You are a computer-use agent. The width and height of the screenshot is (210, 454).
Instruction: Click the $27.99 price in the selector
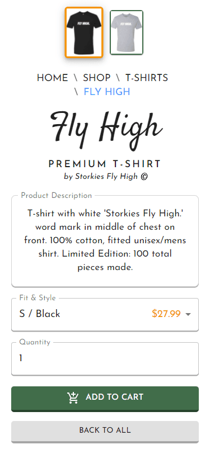[x=166, y=314]
